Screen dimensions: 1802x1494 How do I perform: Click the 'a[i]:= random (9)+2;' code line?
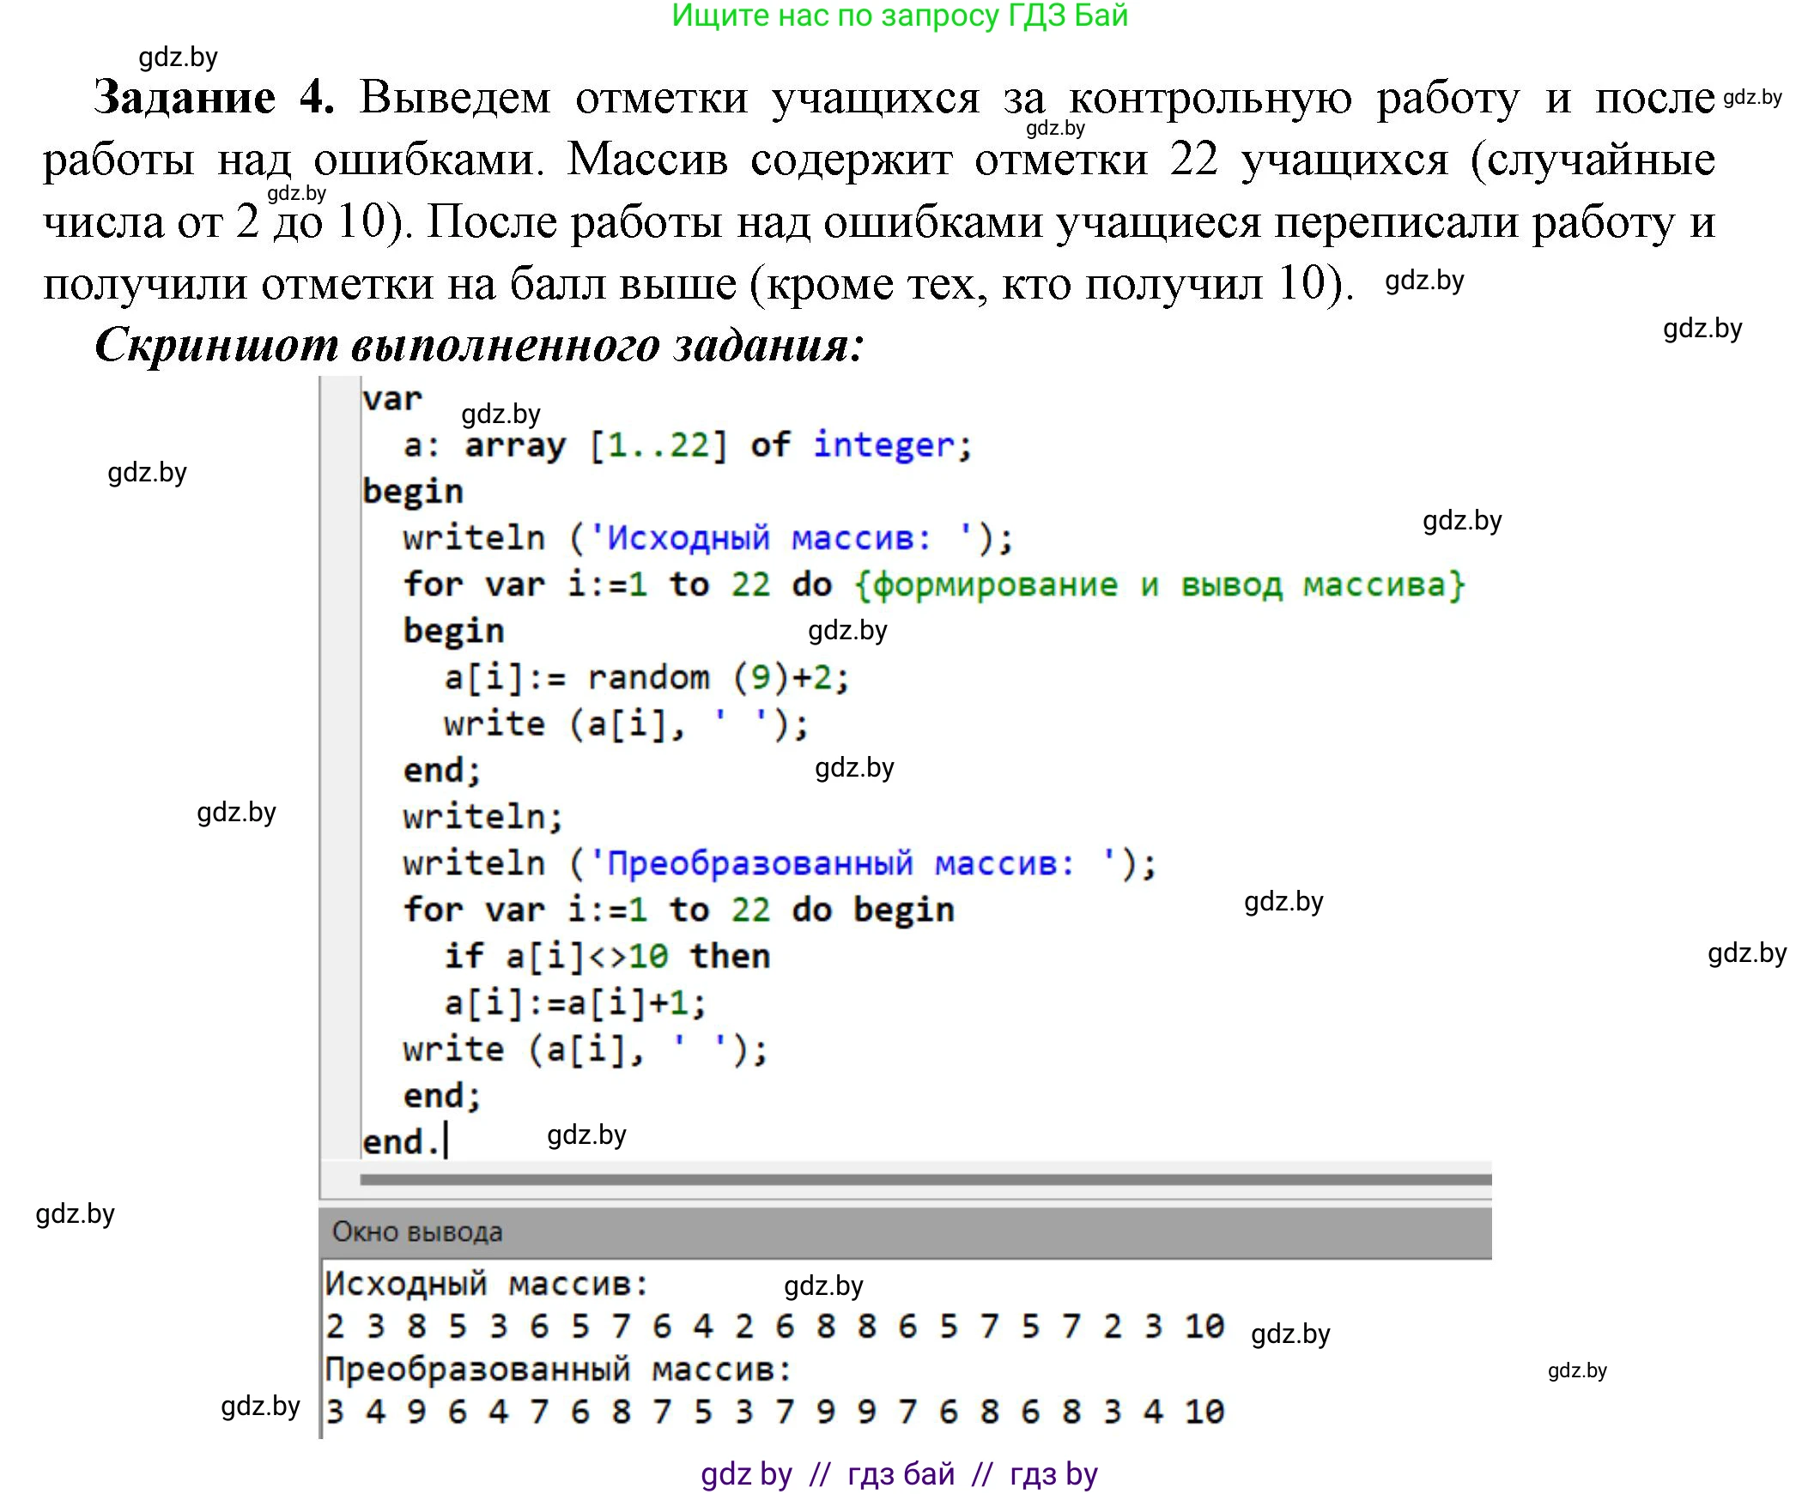pyautogui.click(x=646, y=678)
